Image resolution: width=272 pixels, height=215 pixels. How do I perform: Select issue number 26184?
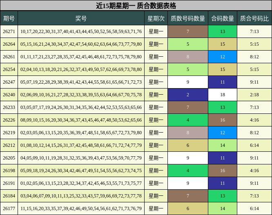click(9, 196)
